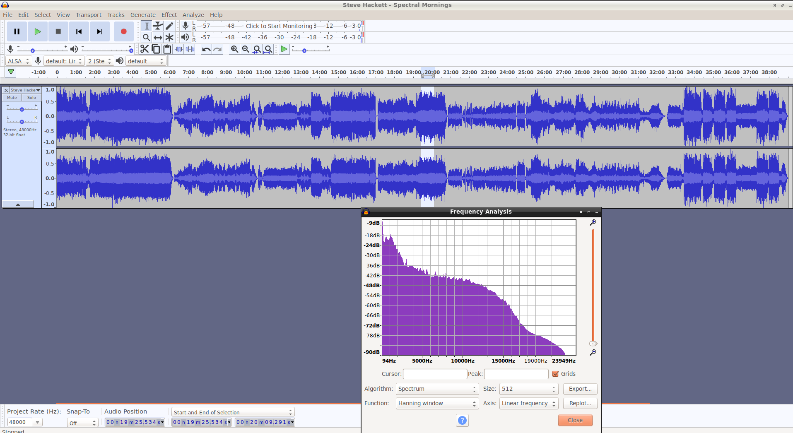Click Frequency Analysis vertical zoom-out magnifier
Image resolution: width=793 pixels, height=433 pixels.
tap(593, 352)
